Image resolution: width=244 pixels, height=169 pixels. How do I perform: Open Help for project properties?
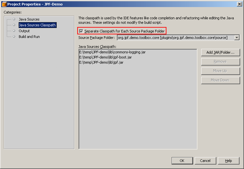point(229,161)
